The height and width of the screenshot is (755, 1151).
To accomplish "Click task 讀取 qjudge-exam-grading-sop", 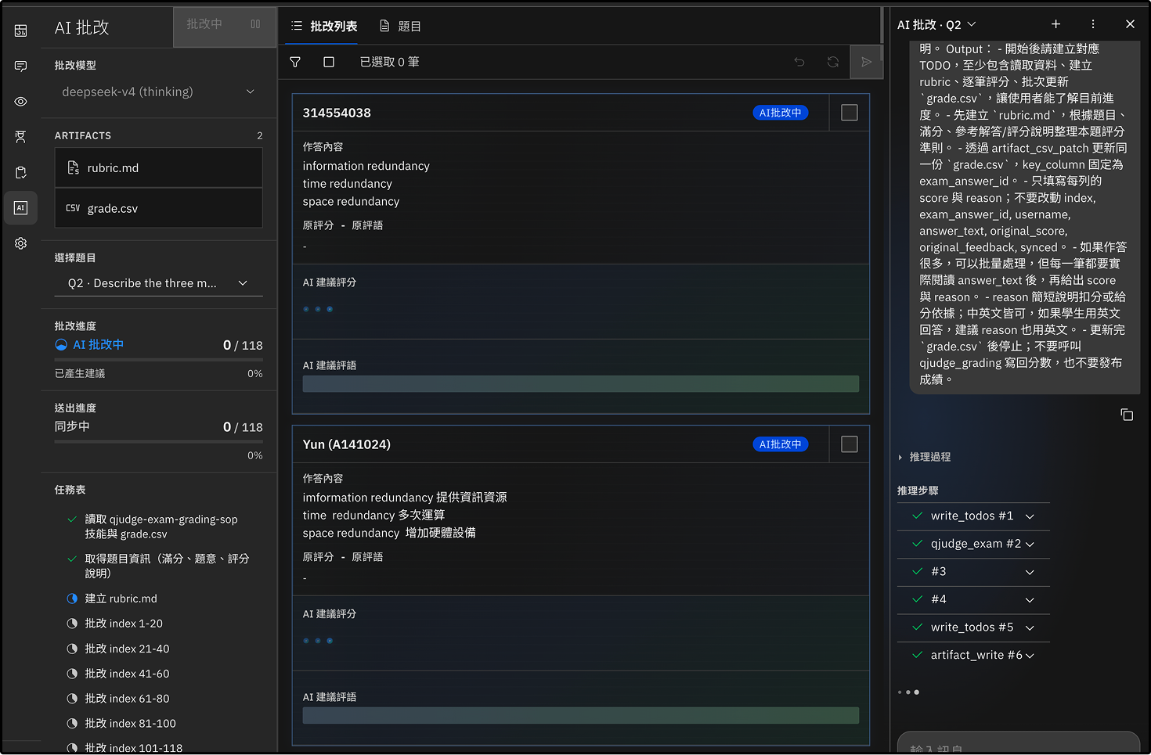I will (161, 527).
